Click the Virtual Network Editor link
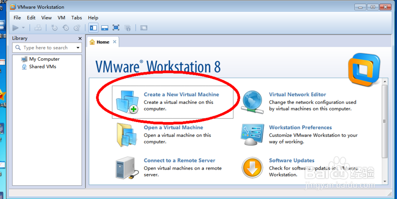This screenshot has width=397, height=199. click(x=297, y=95)
